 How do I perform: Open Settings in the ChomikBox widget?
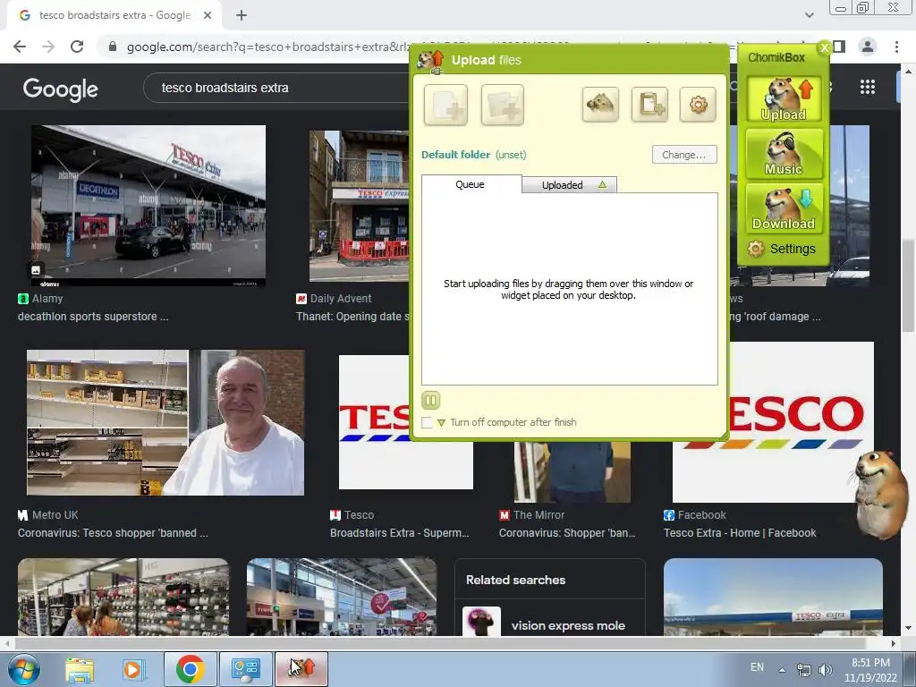[782, 249]
